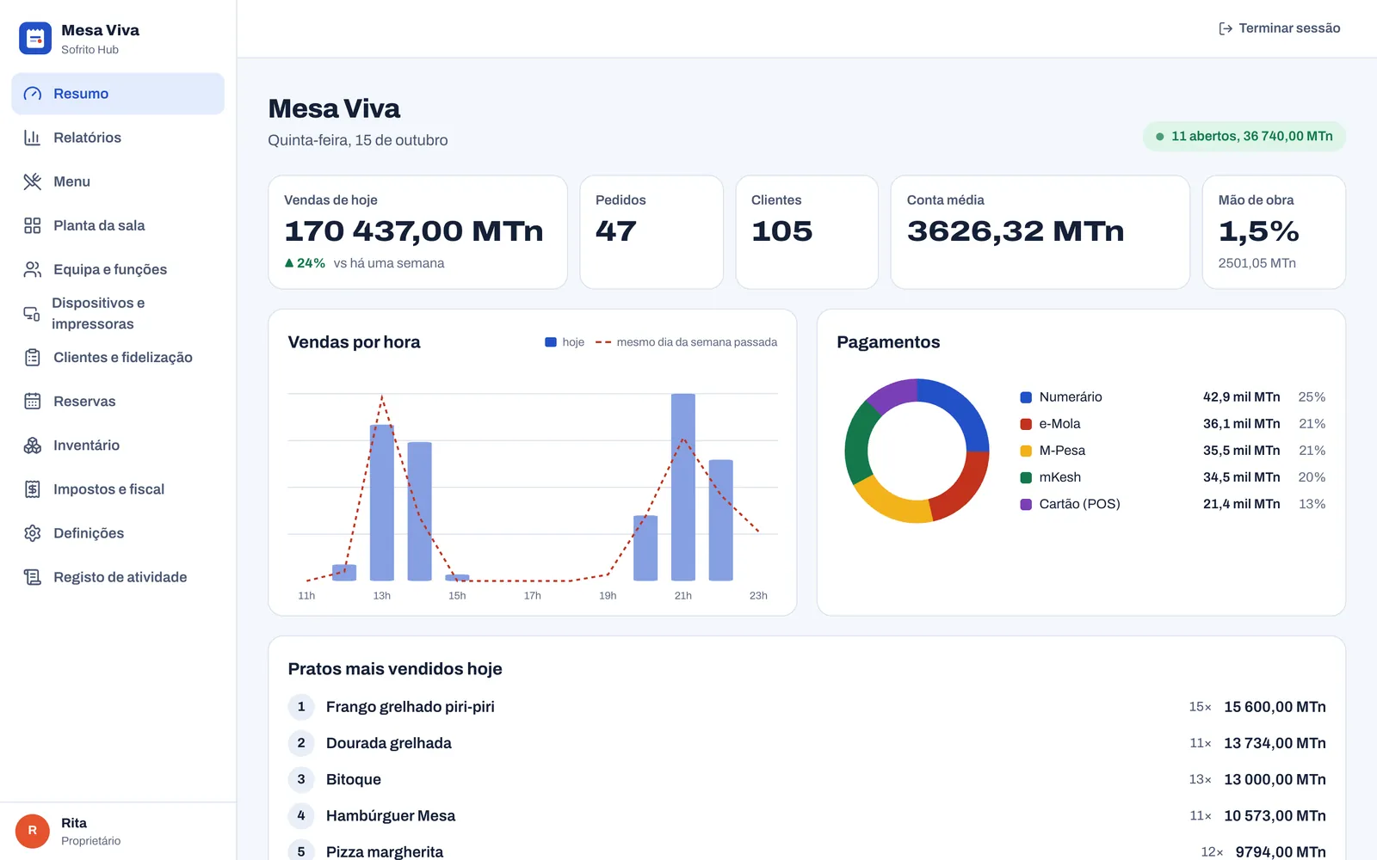Click the 'hoje' chart legend entry

pos(565,342)
